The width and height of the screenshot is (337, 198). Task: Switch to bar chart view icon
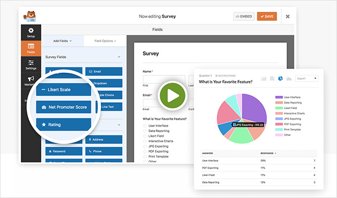click(264, 79)
